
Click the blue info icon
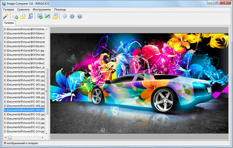(72, 16)
